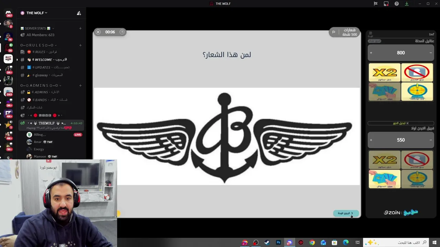Open Microsoft Edge from the taskbar
Image resolution: width=440 pixels, height=247 pixels.
coord(346,243)
